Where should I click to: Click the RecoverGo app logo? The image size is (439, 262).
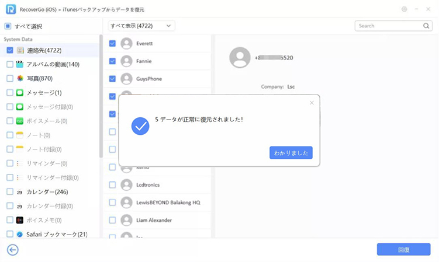tap(11, 9)
